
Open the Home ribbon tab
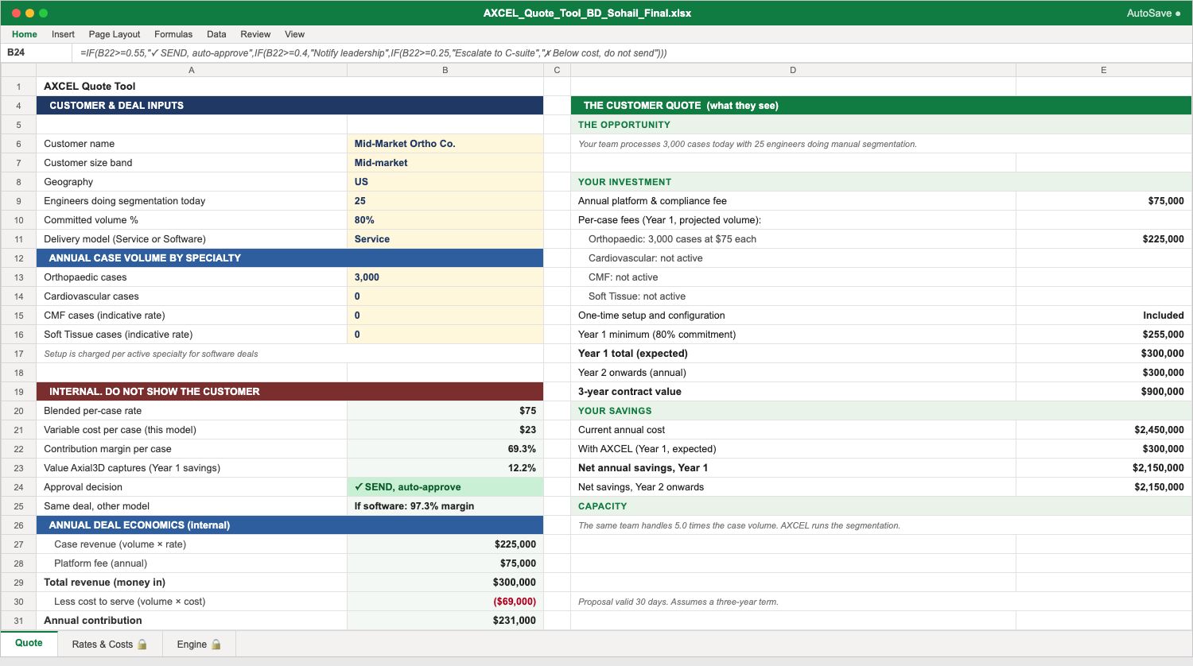[x=25, y=34]
